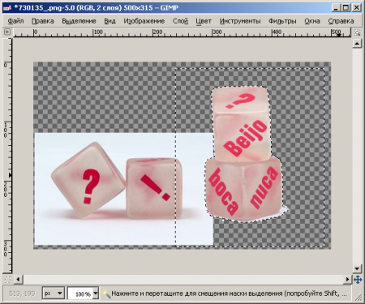
Task: Click the image menu triangle at ruler corner
Action: 7,32
